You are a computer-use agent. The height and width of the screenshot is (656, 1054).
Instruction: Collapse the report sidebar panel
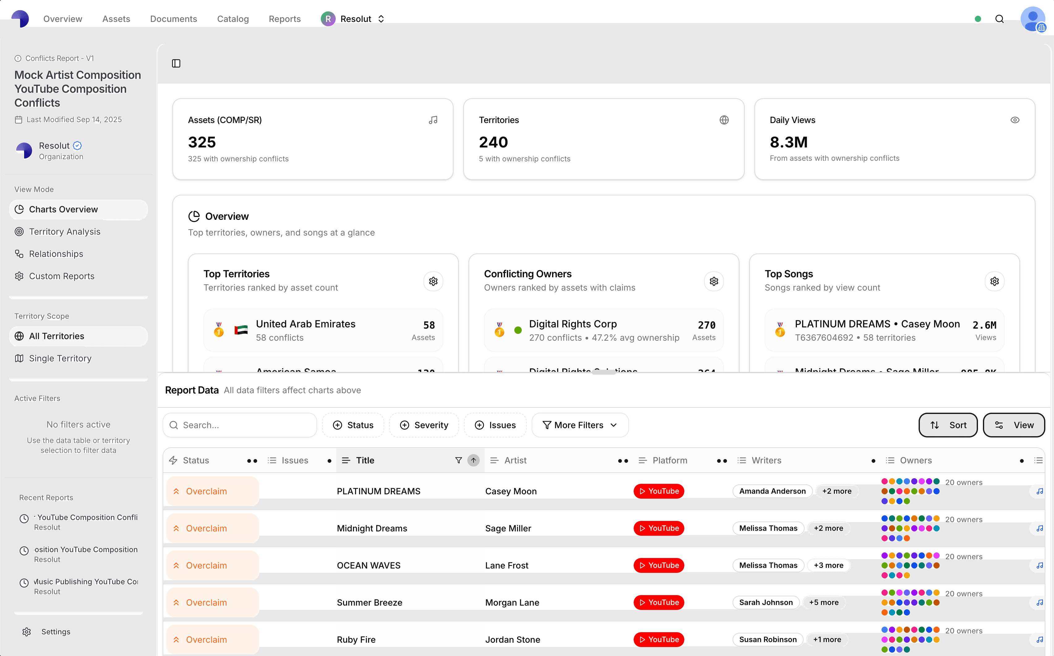coord(176,63)
